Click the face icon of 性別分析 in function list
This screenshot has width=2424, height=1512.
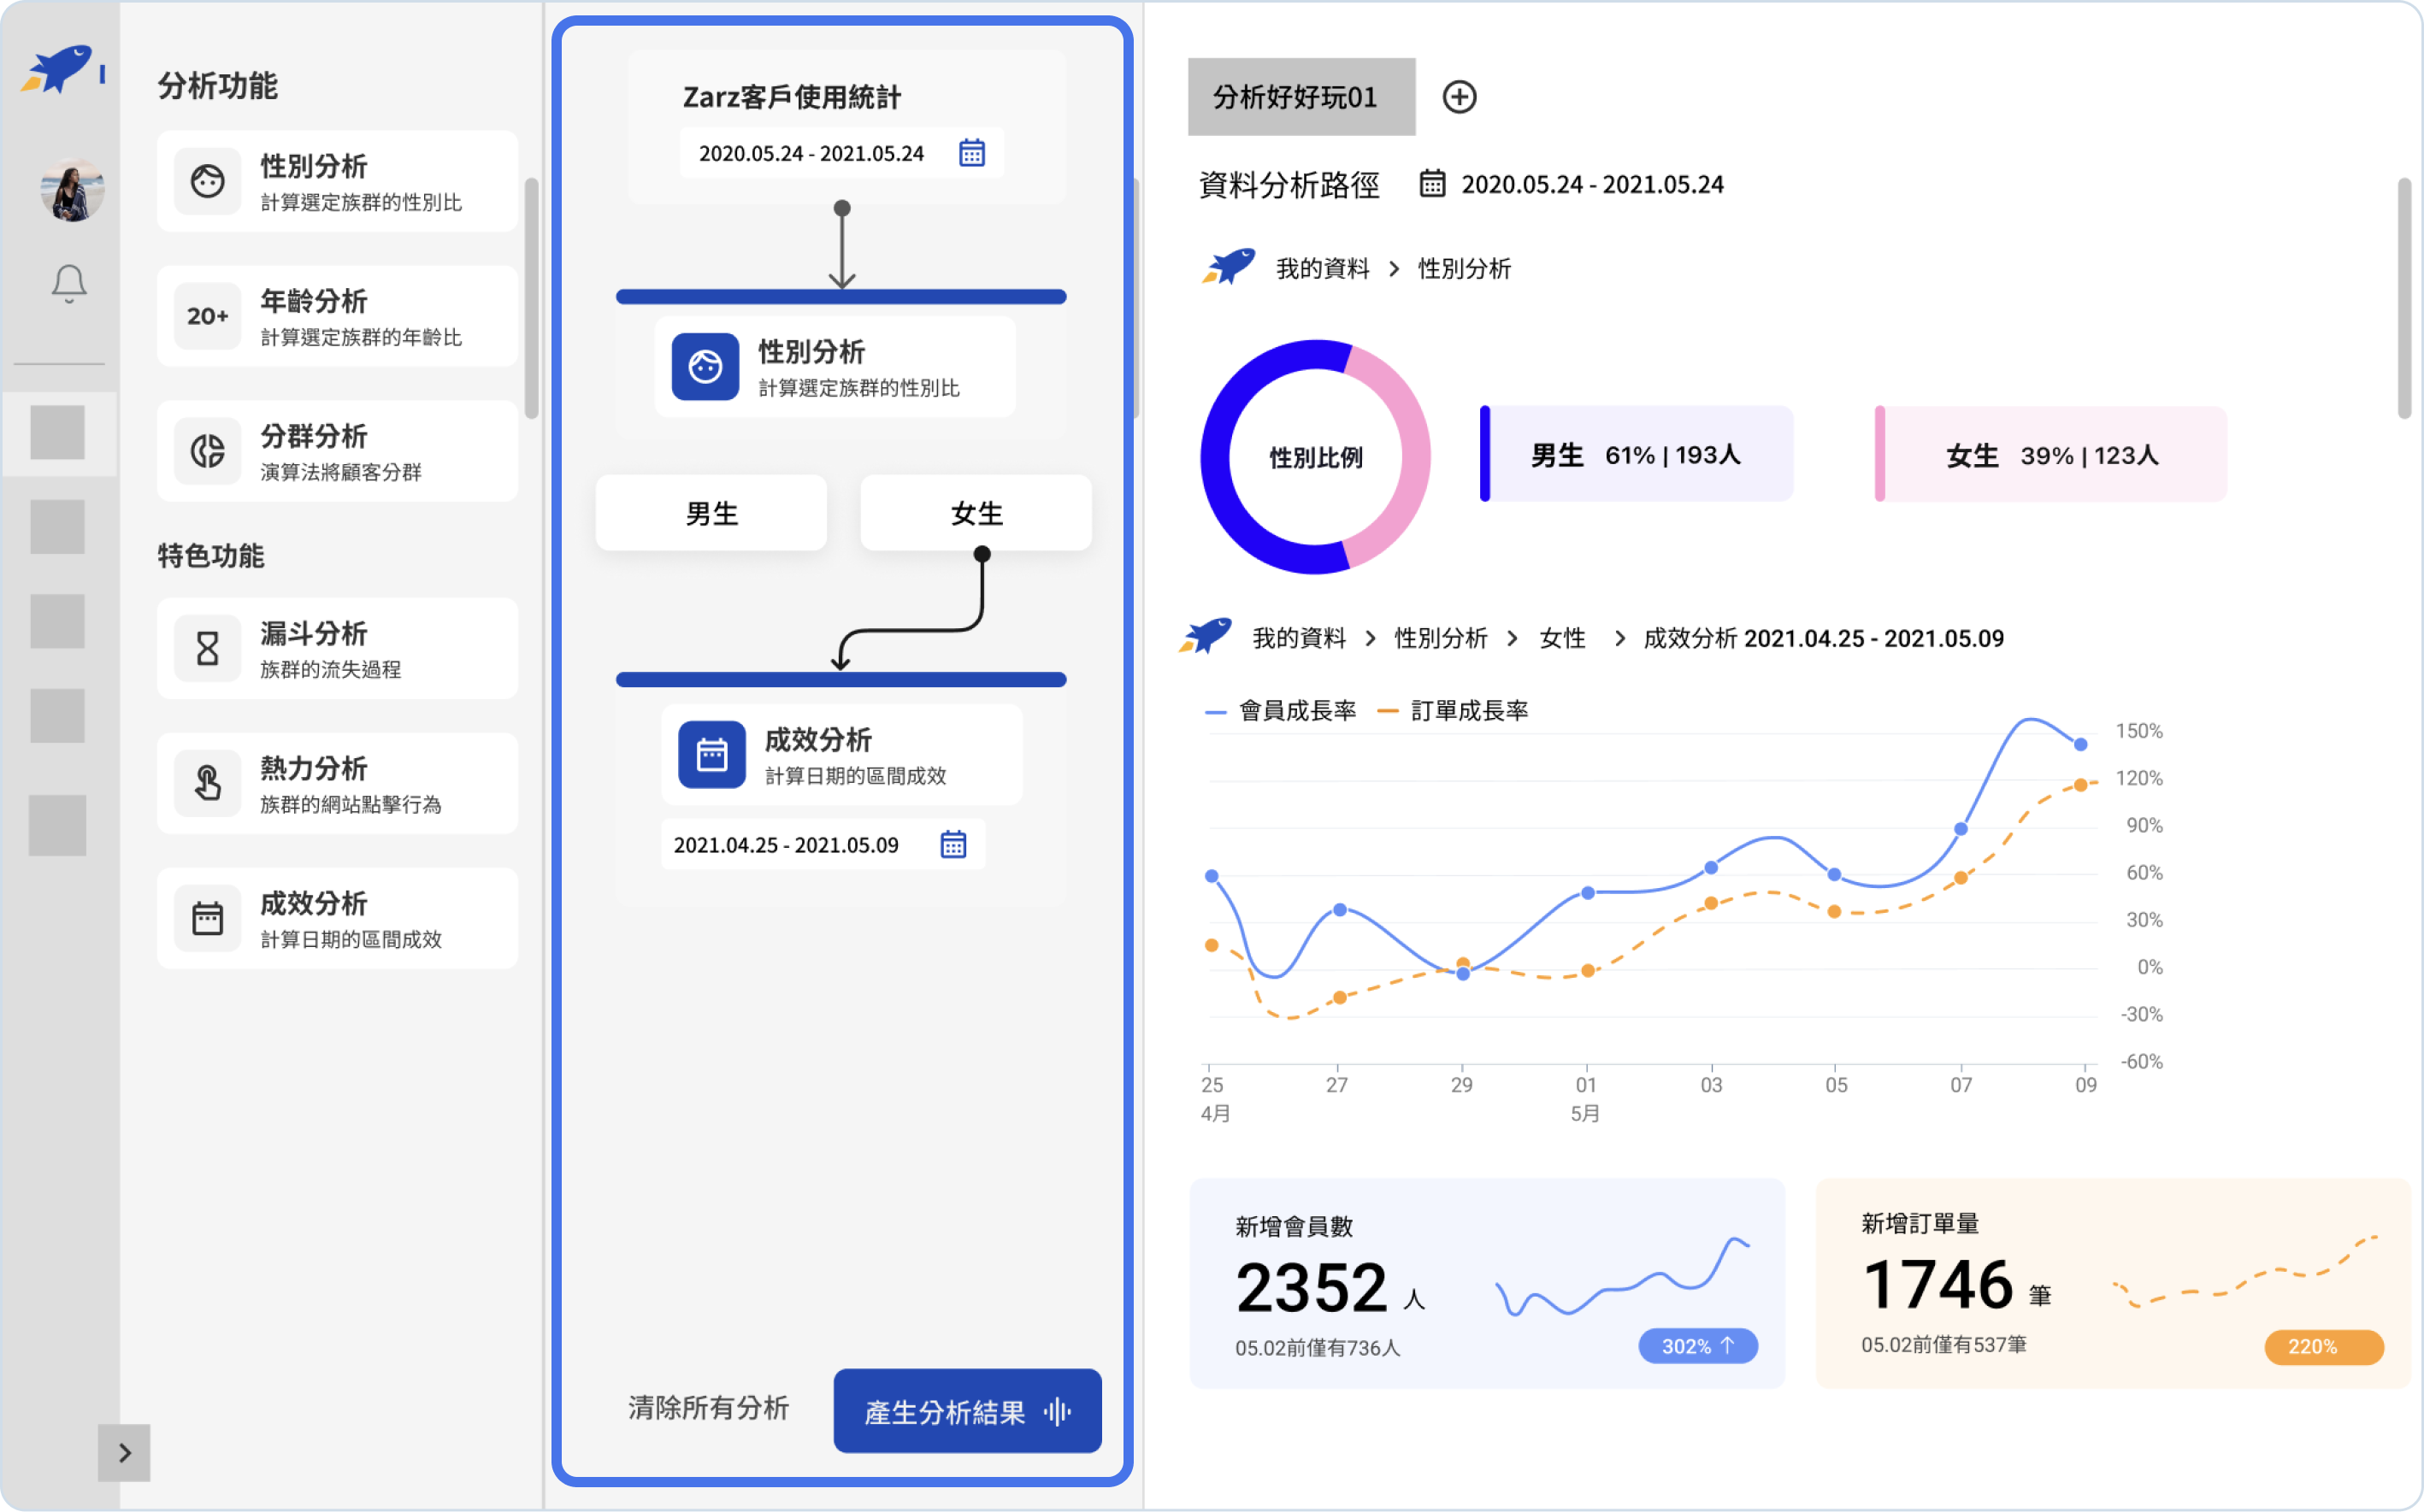(207, 181)
